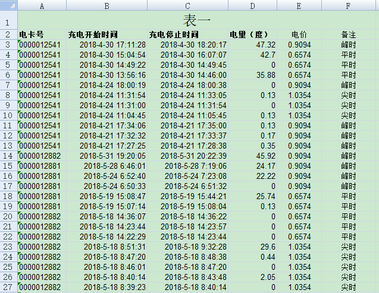Select card number 0000012881 in row 15

pos(42,166)
